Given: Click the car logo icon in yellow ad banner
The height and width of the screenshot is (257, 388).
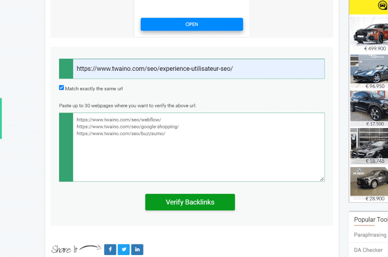Looking at the screenshot, I should click(383, 5).
